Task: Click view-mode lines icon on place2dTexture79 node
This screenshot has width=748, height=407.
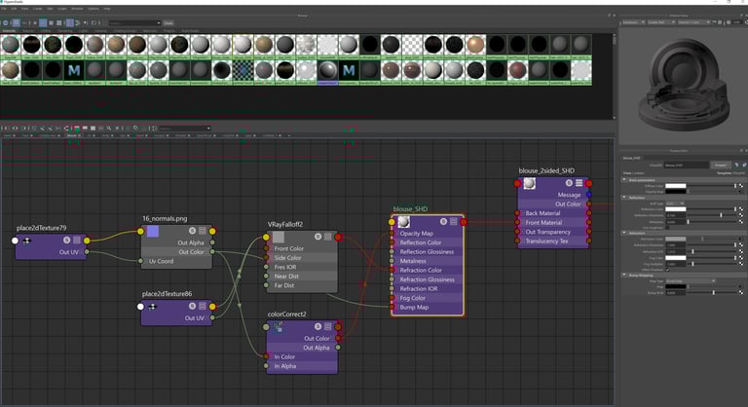Action: click(x=77, y=240)
